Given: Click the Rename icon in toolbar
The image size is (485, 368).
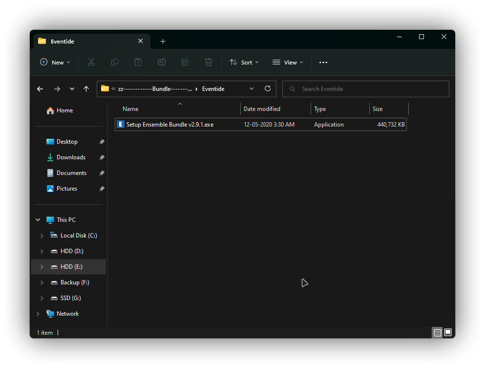Looking at the screenshot, I should coord(162,62).
